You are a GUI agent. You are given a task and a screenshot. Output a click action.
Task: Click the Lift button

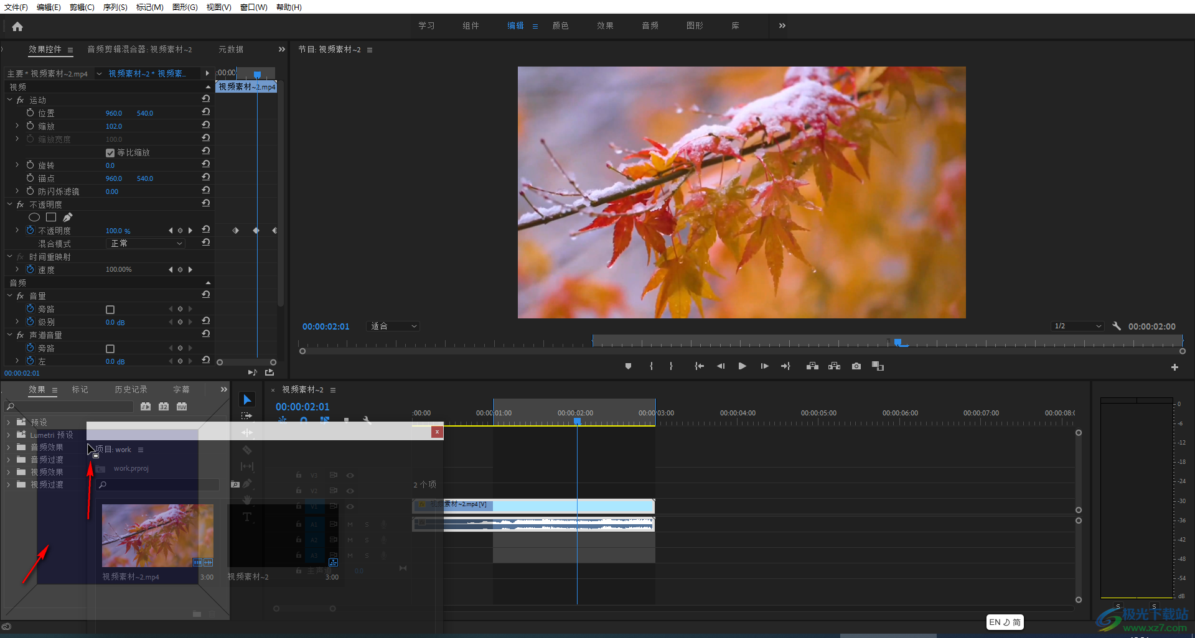coord(812,366)
